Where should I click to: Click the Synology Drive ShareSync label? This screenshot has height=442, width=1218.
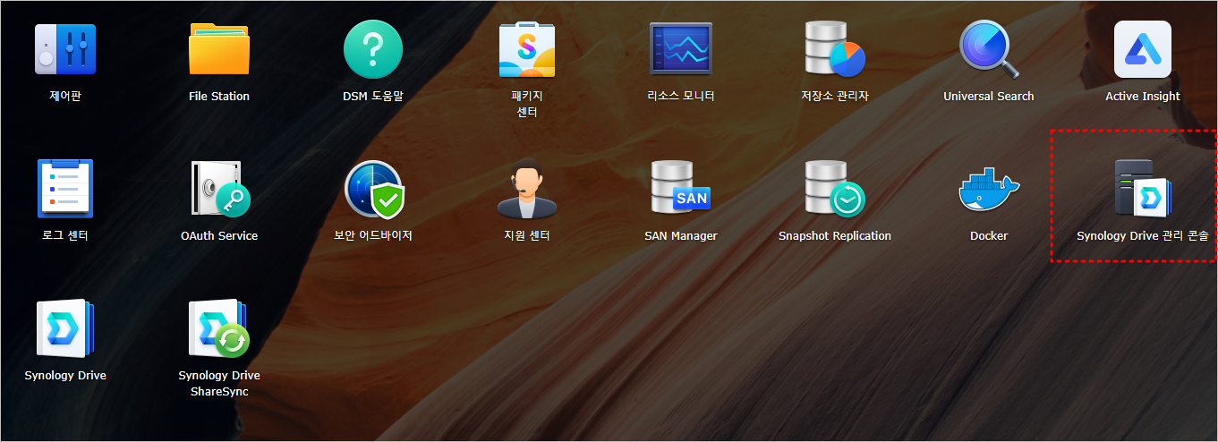(219, 383)
